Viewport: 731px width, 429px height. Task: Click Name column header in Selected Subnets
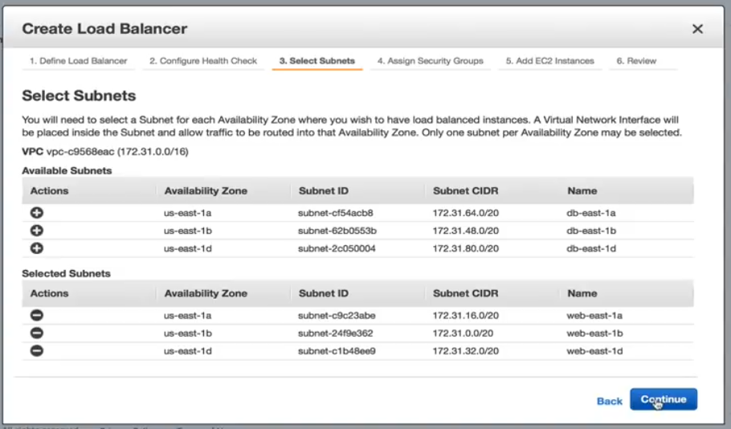582,294
